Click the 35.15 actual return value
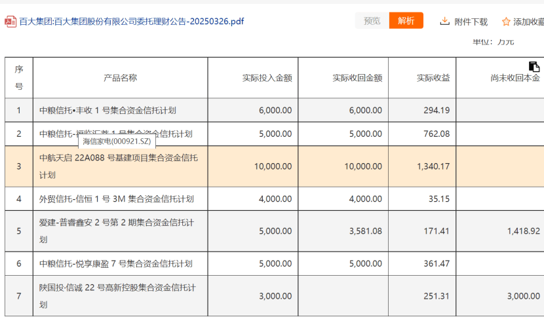The width and height of the screenshot is (544, 317). click(439, 198)
